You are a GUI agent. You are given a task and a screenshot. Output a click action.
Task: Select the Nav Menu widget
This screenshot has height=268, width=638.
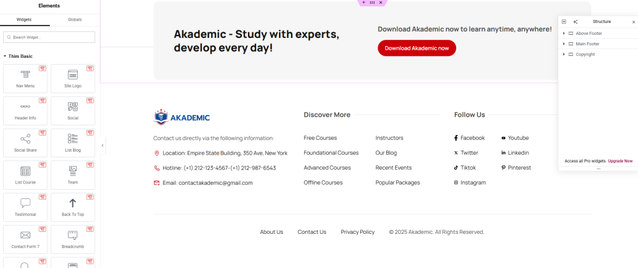pos(26,78)
